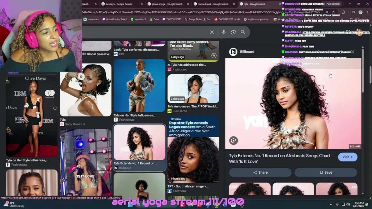The image size is (372, 209).
Task: Open the notification center icon
Action: (367, 204)
